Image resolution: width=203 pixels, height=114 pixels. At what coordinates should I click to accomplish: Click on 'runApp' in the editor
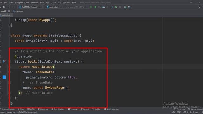[x=20, y=20]
